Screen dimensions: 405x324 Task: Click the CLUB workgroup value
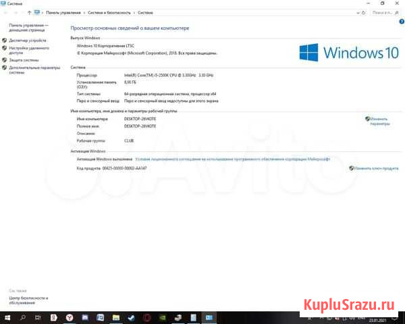click(129, 141)
